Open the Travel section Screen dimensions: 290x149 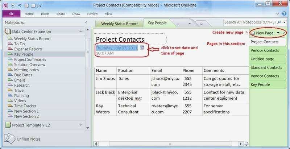19,91
